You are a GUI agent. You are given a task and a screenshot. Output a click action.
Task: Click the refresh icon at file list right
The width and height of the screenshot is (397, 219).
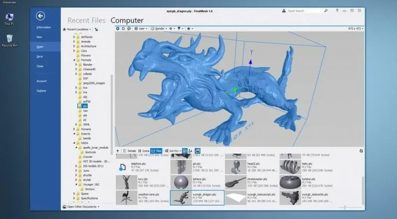click(x=361, y=151)
